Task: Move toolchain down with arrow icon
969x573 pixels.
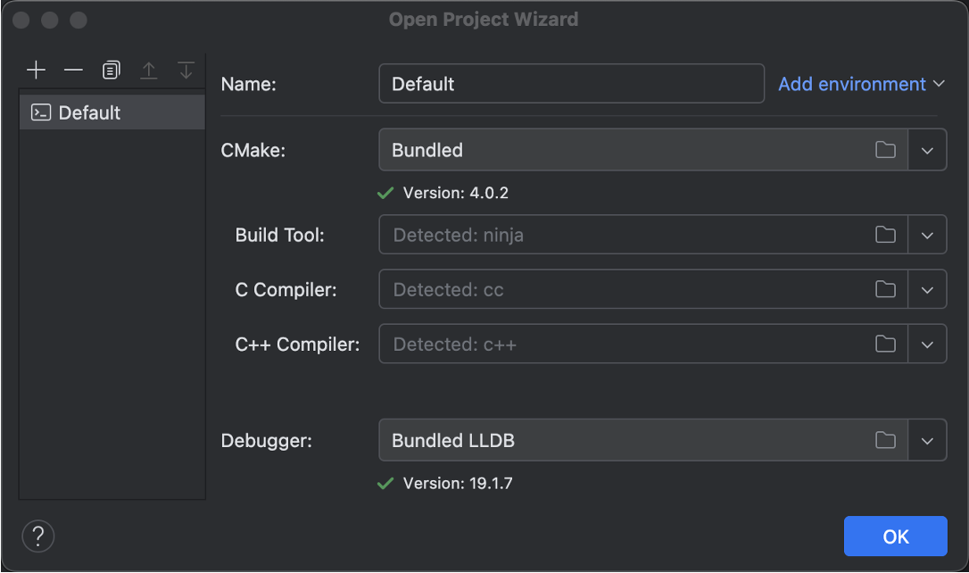Action: (186, 70)
